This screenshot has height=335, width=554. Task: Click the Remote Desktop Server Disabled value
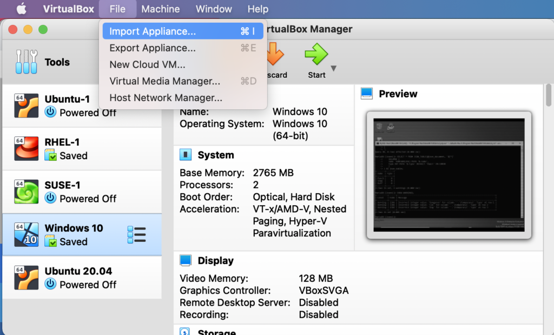[x=319, y=303]
